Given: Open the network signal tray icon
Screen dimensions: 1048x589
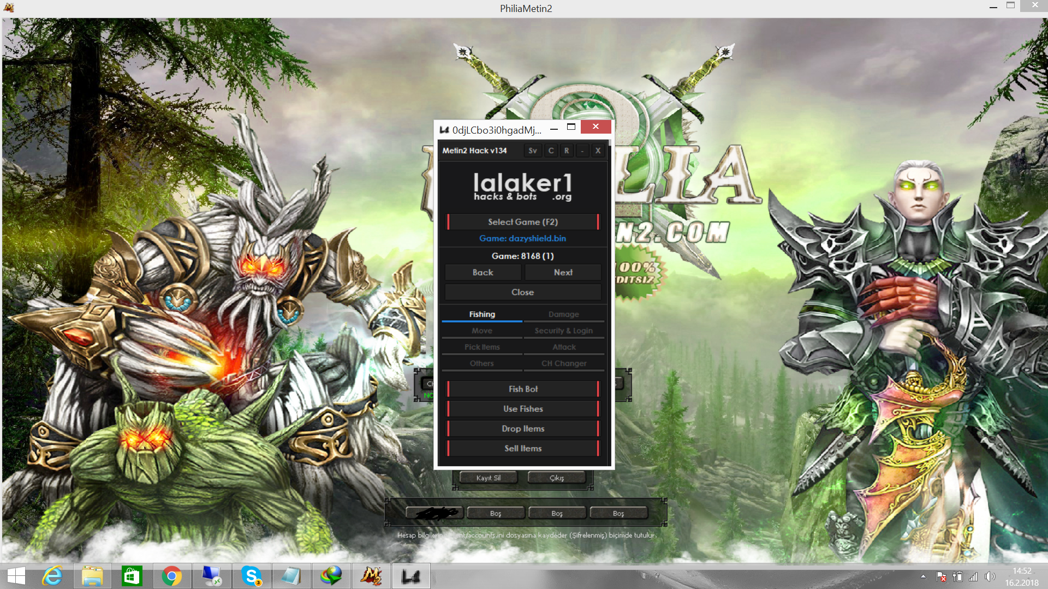Looking at the screenshot, I should pyautogui.click(x=973, y=576).
